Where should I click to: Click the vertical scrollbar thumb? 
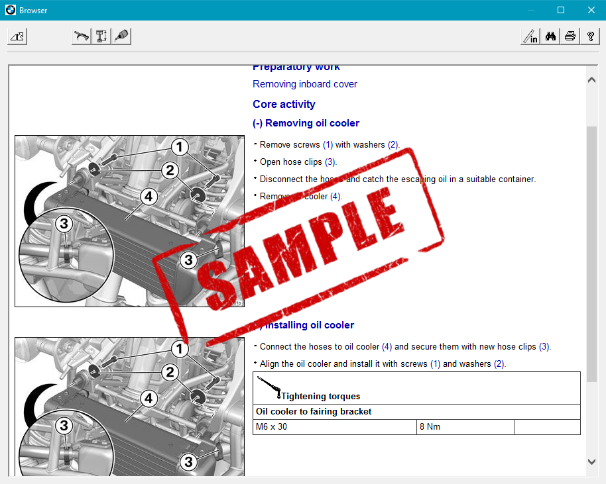pos(591,254)
